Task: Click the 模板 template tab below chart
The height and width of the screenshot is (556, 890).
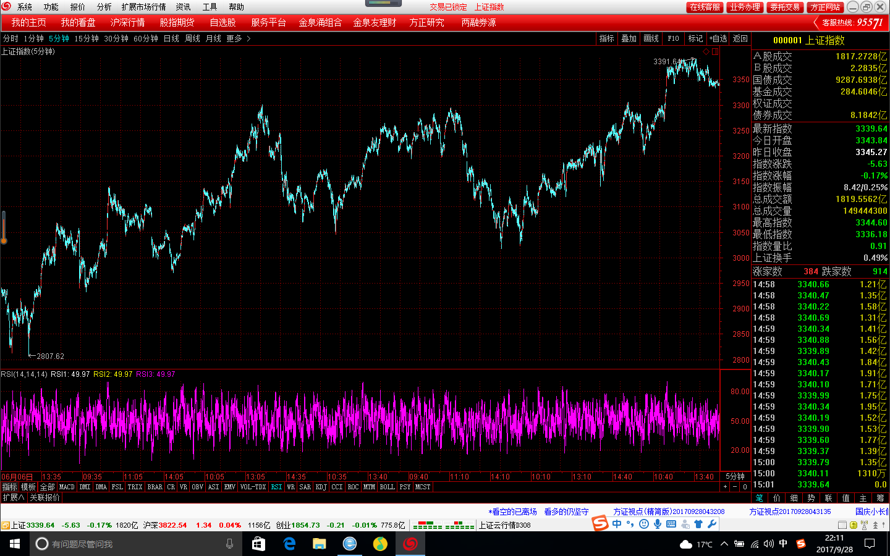Action: point(28,487)
